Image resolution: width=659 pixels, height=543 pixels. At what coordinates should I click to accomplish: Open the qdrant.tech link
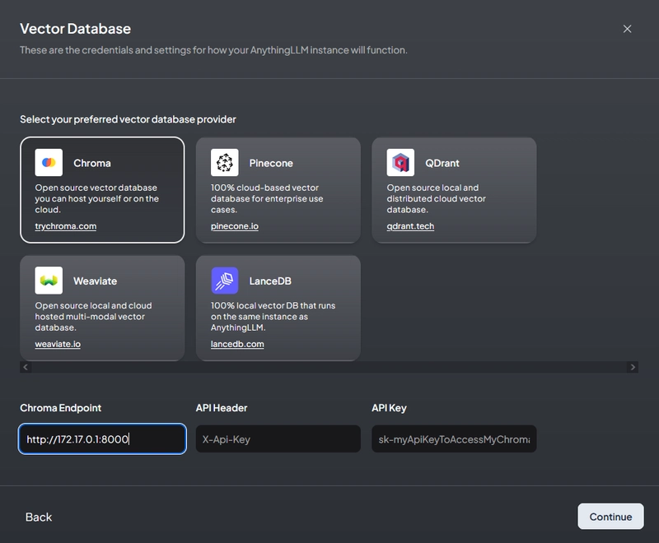tap(410, 226)
